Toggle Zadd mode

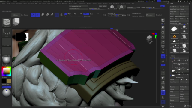(x=86, y=14)
